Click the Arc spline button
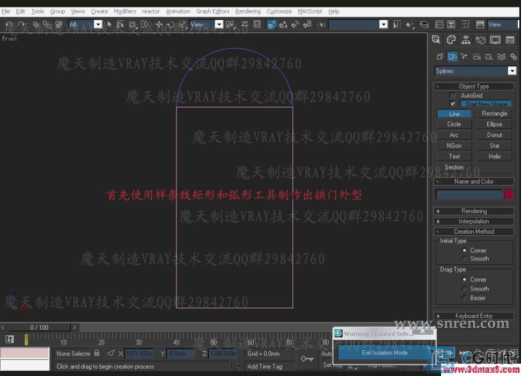Screen dimensions: 521x376 pos(454,135)
